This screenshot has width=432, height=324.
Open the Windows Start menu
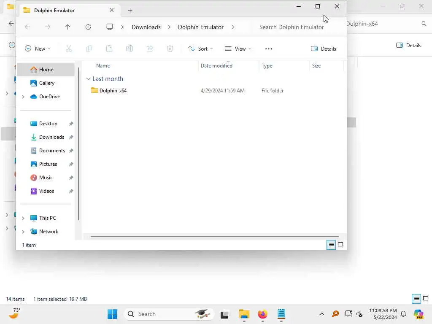pos(112,314)
